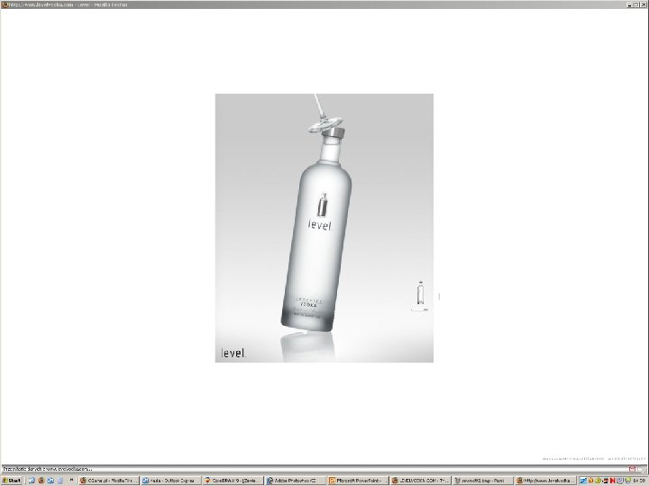Click the Firefox icon in the title bar

(5, 4)
